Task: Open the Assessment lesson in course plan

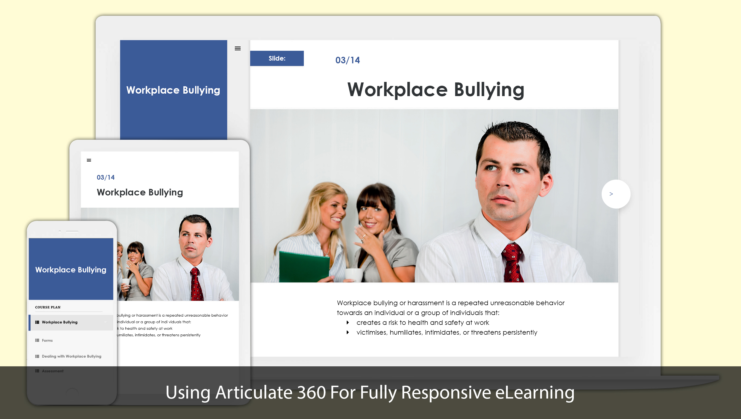Action: [x=53, y=371]
